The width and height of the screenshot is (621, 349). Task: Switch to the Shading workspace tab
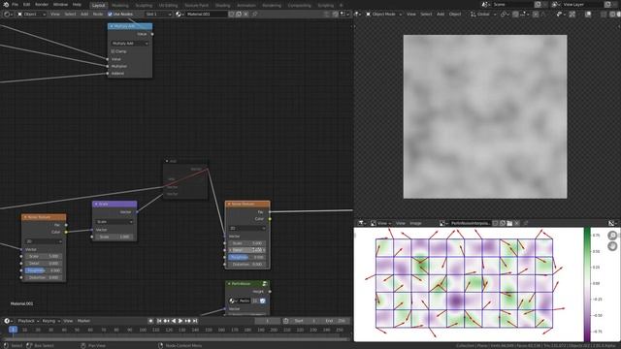[222, 6]
